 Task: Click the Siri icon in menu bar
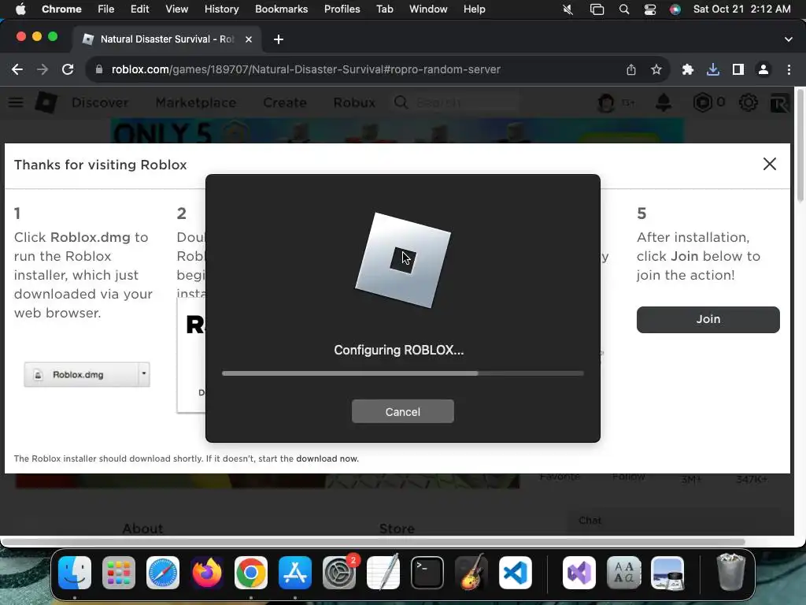[x=675, y=9]
